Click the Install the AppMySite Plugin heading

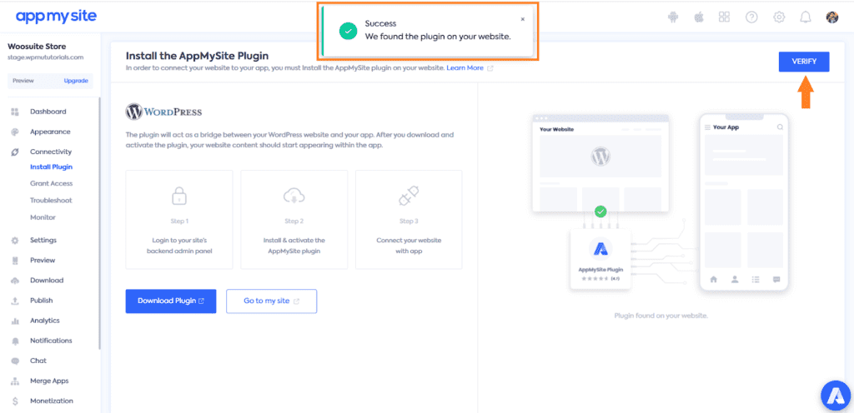(197, 56)
